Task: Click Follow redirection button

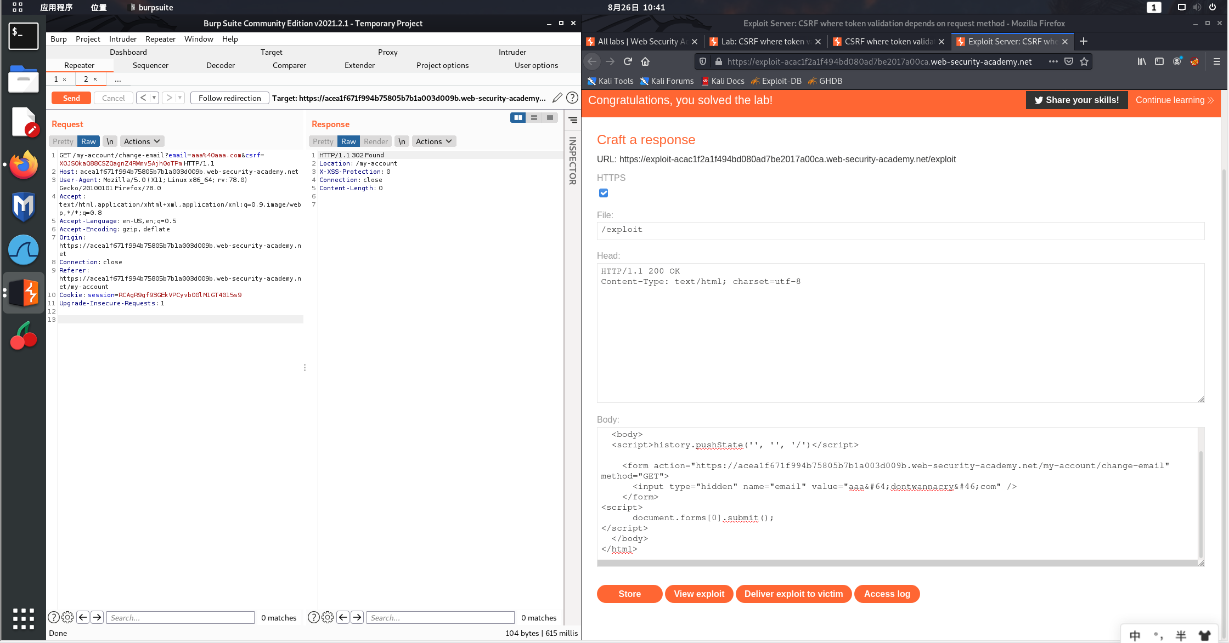Action: click(229, 98)
